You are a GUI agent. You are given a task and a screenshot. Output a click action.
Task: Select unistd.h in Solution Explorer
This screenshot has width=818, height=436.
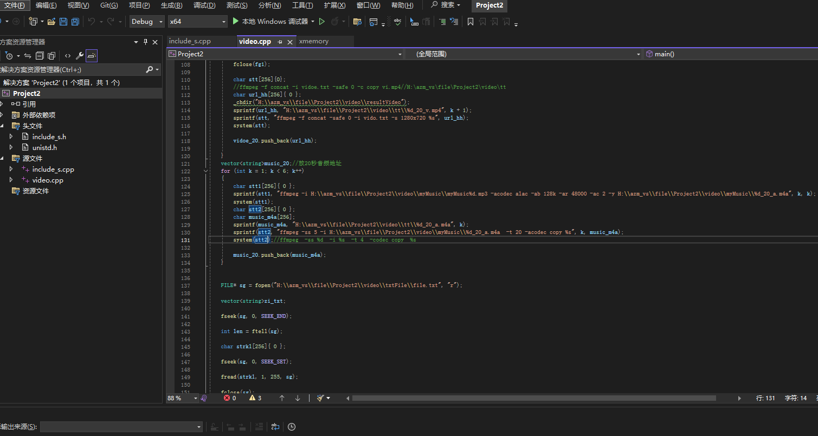coord(44,147)
